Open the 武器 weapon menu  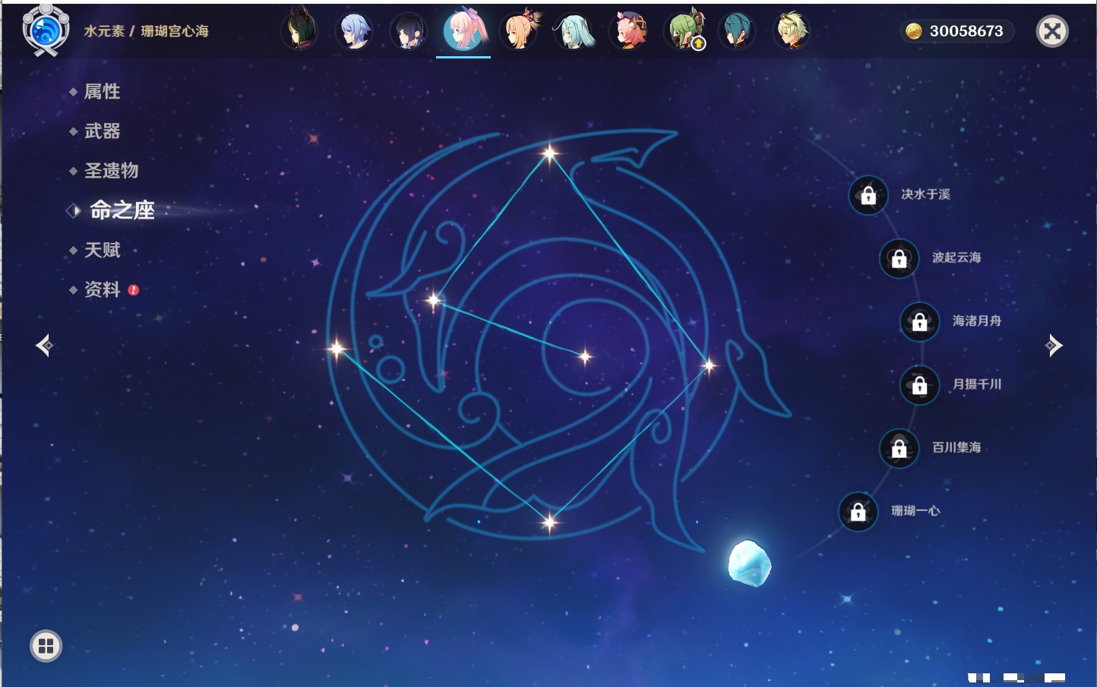[x=102, y=131]
